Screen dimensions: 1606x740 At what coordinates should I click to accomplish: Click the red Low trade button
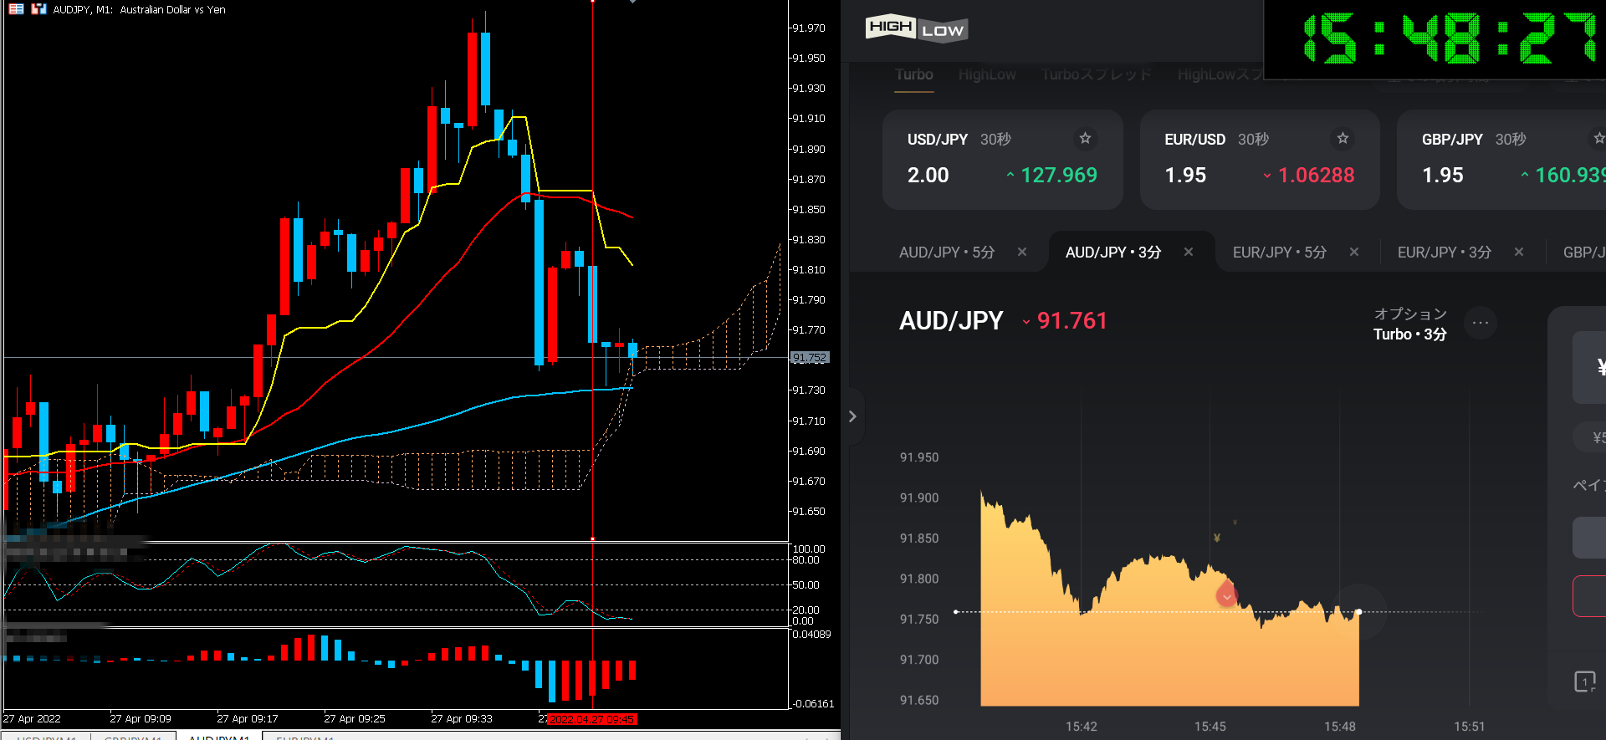[1590, 596]
